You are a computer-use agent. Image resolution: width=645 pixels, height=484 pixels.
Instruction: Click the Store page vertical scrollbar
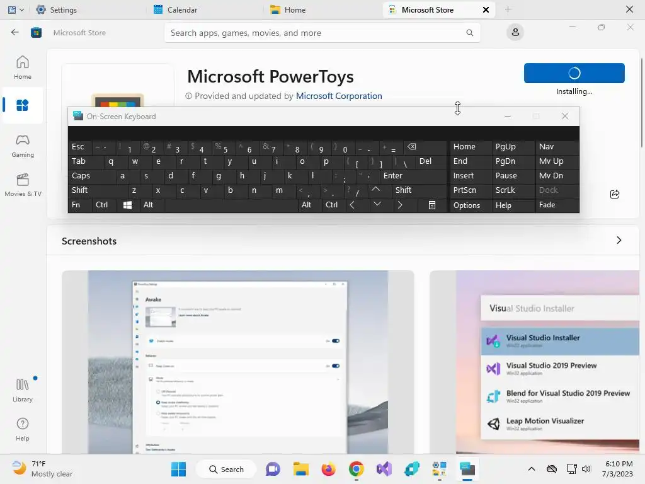point(642,103)
